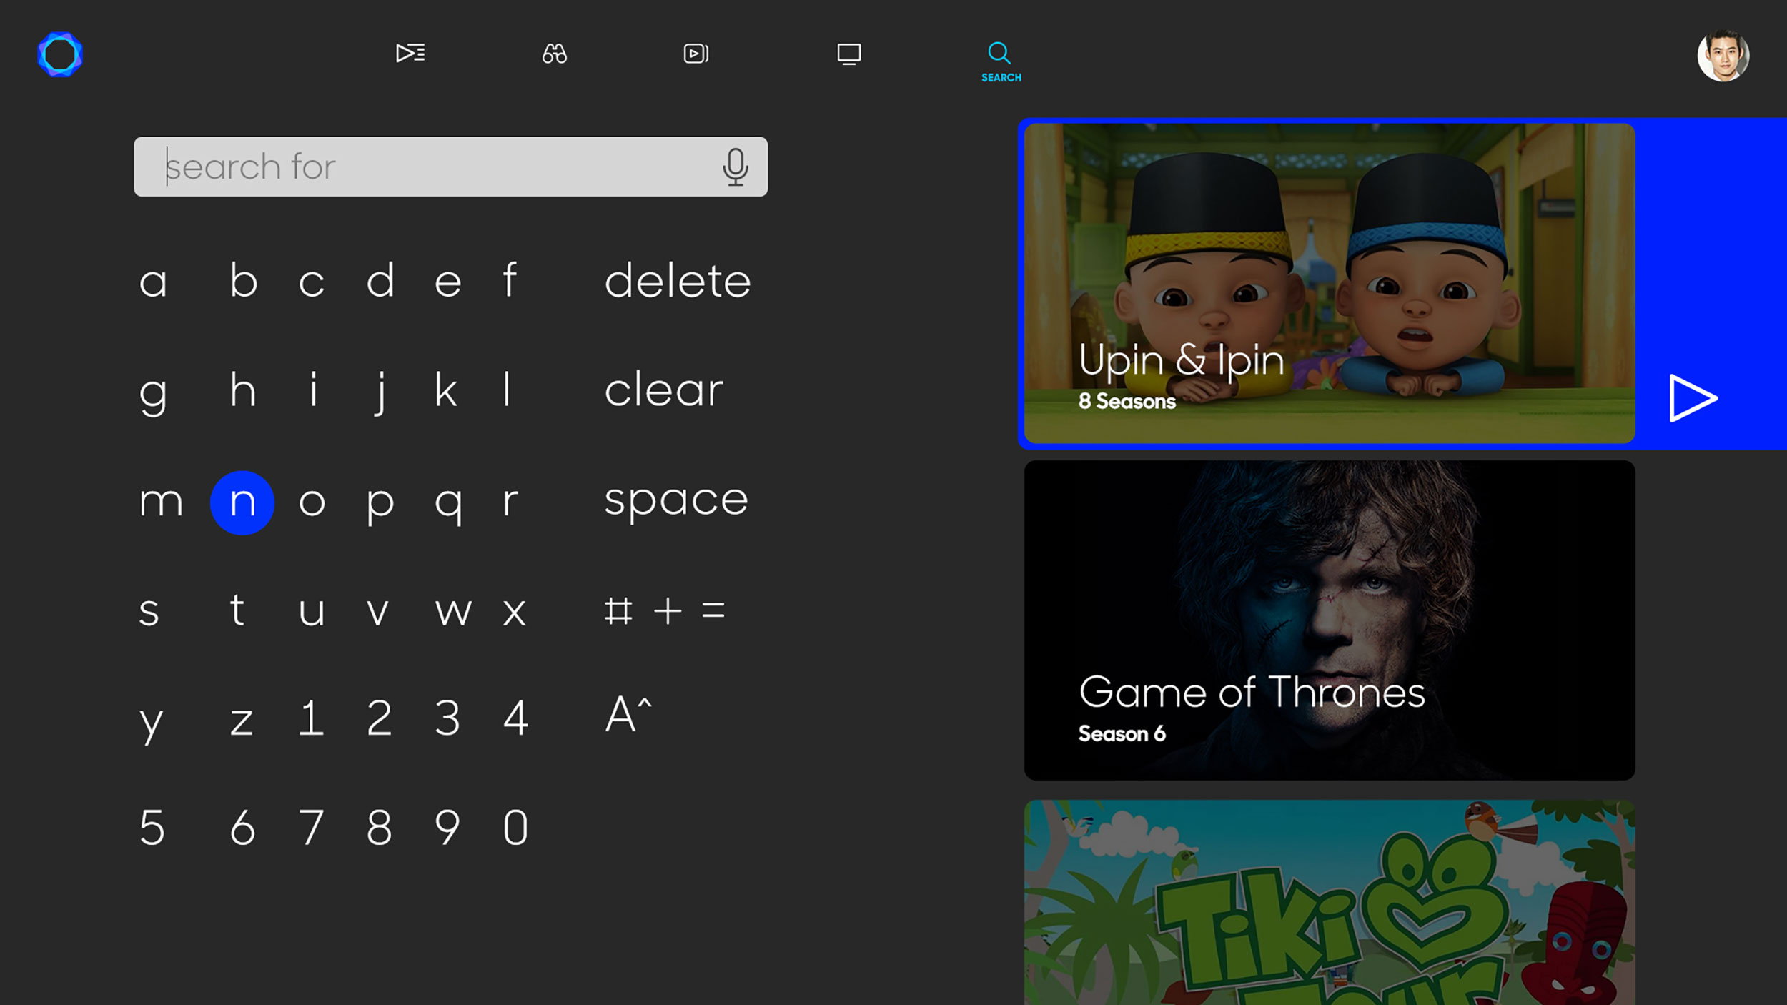This screenshot has height=1005, width=1787.
Task: Select the number 3 key
Action: click(x=447, y=718)
